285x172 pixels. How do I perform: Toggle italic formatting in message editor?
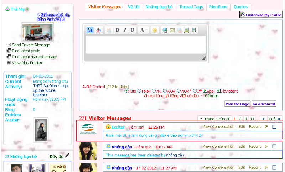click(x=125, y=30)
